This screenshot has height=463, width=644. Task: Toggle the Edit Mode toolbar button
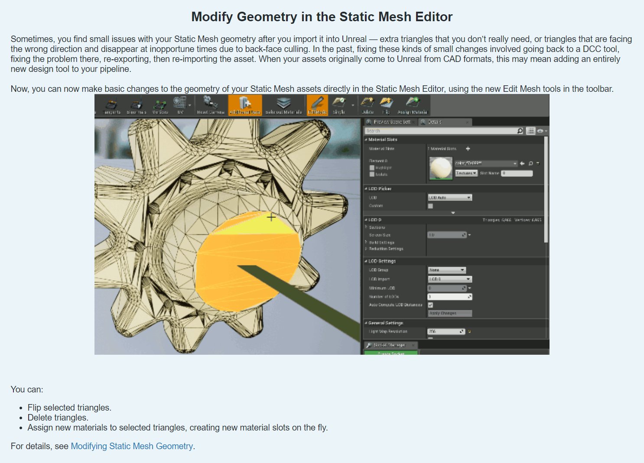(x=317, y=106)
